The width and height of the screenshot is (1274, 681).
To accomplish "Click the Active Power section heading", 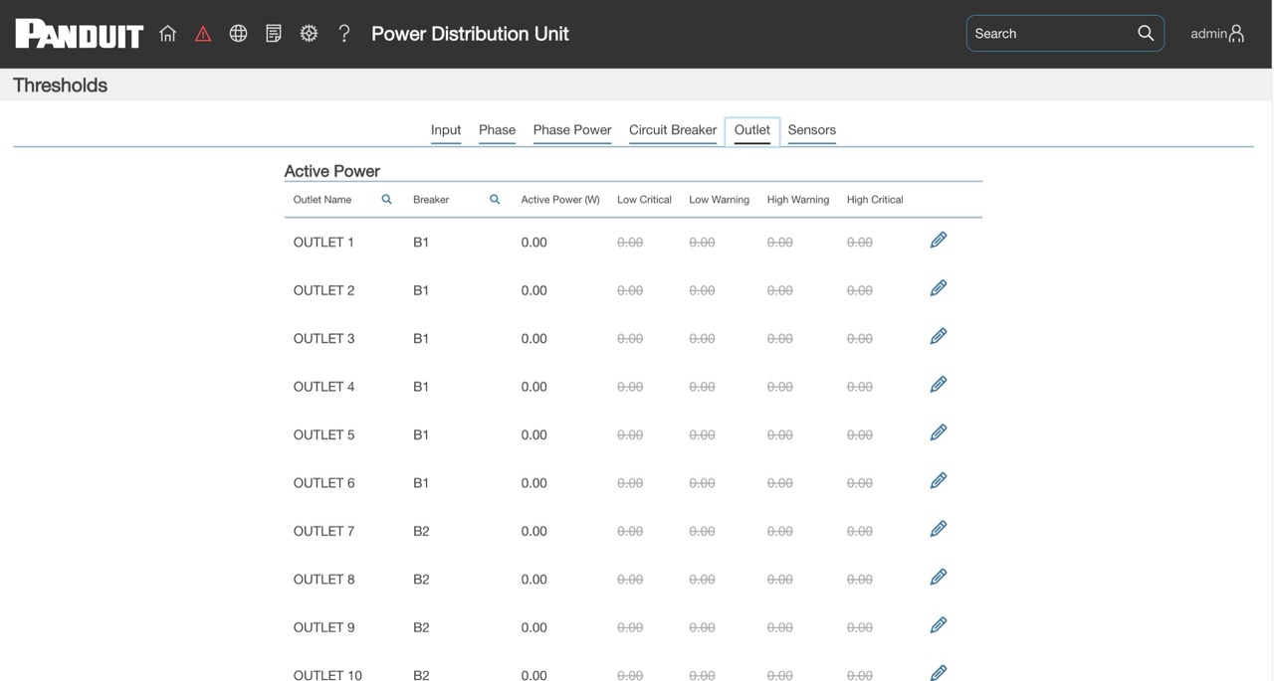I will pyautogui.click(x=332, y=171).
